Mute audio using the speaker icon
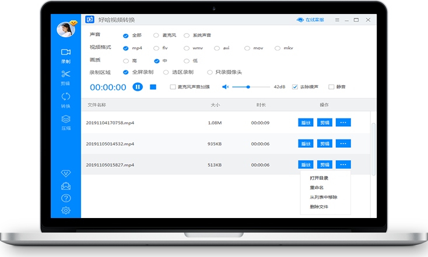 [225, 87]
